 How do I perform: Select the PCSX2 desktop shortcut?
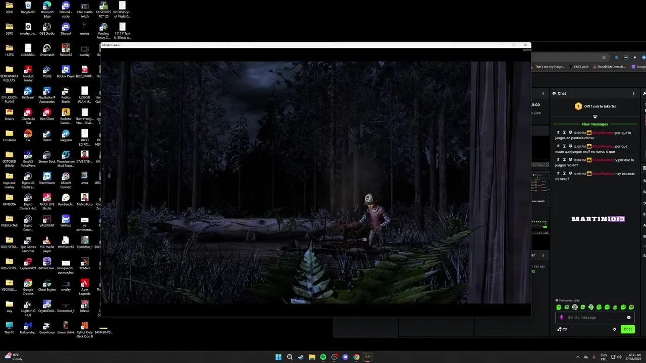click(47, 71)
